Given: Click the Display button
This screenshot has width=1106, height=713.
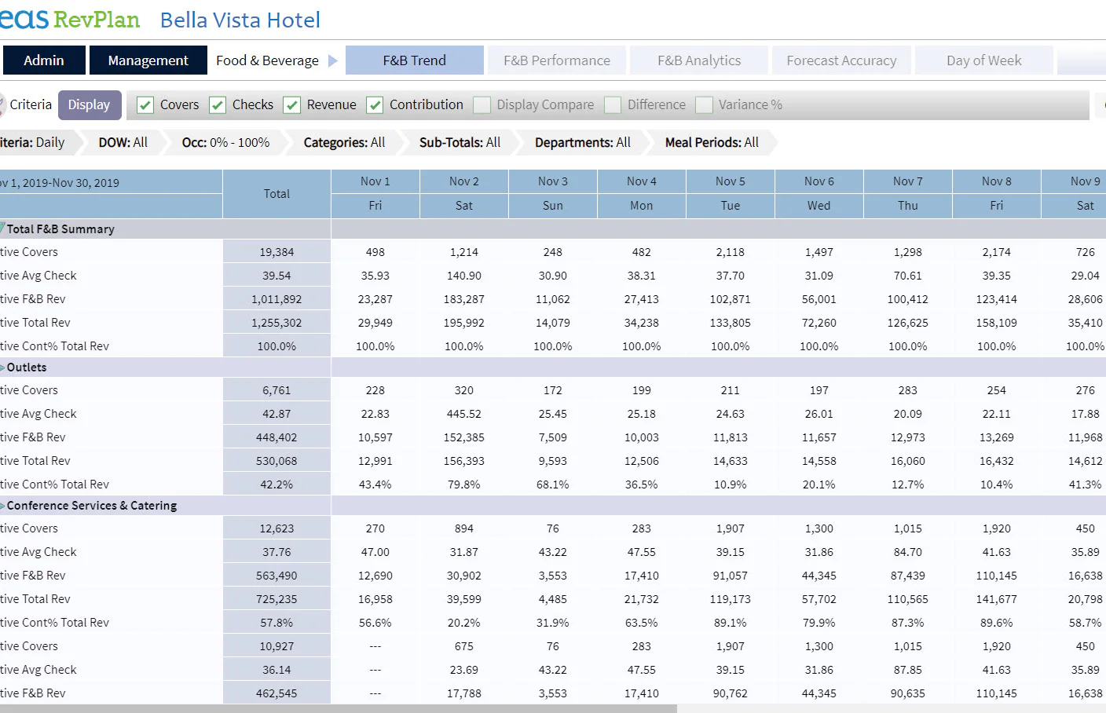Looking at the screenshot, I should [90, 105].
